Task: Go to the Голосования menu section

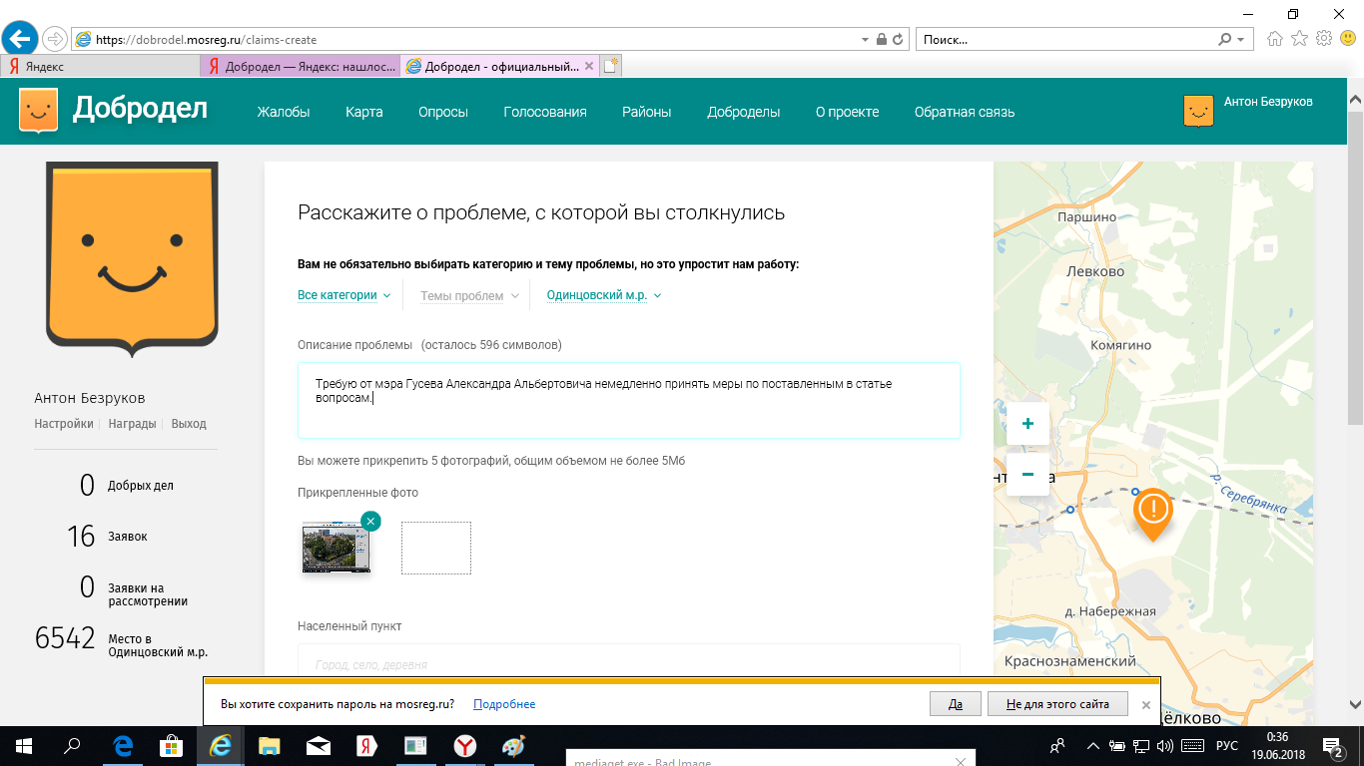Action: pos(544,112)
